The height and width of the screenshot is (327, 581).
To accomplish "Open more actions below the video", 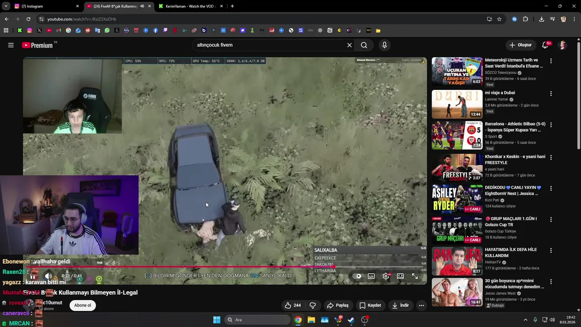I will point(421,305).
